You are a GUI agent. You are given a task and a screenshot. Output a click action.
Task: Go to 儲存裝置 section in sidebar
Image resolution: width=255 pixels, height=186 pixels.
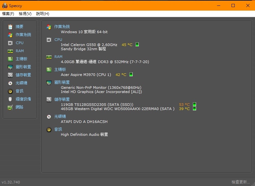point(23,75)
